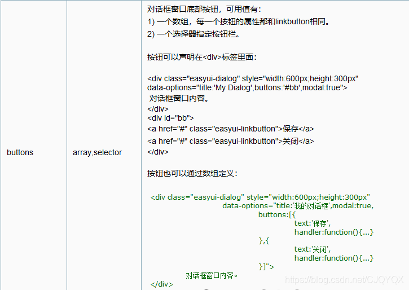Click the line '对话框窗口底部按钮，可用值有:'

pyautogui.click(x=204, y=9)
